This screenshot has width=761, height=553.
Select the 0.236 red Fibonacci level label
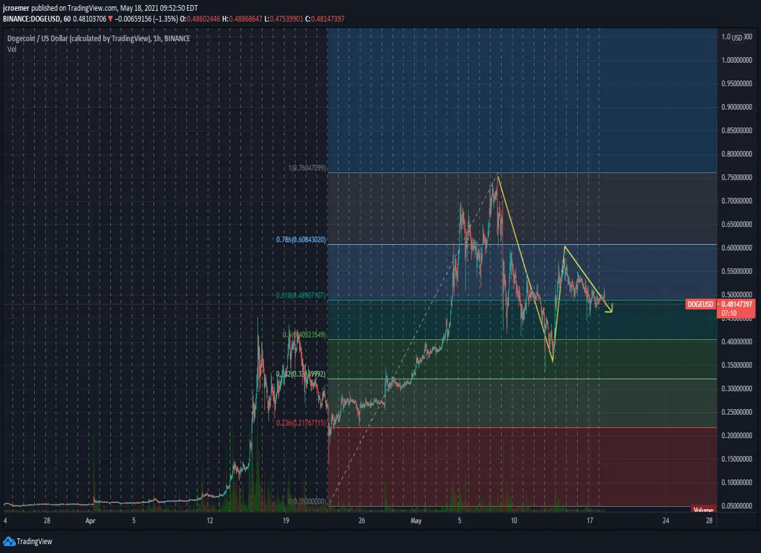point(301,422)
